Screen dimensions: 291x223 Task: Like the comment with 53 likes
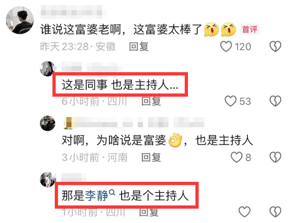point(231,101)
